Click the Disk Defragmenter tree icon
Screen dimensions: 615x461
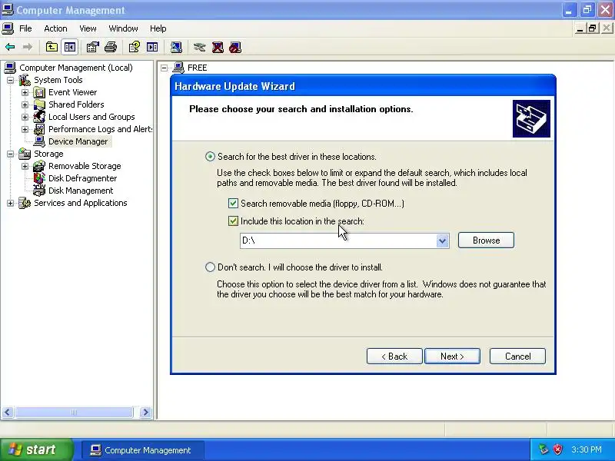click(x=39, y=178)
